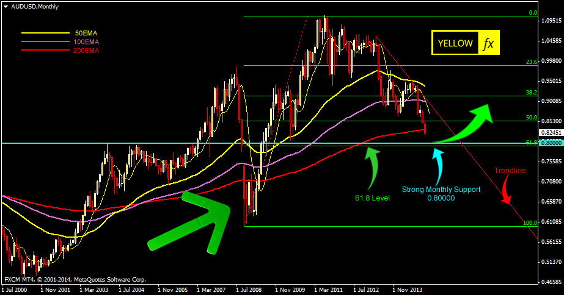Click the 1.09195 price on the scale
Image resolution: width=564 pixels, height=295 pixels.
[551, 21]
